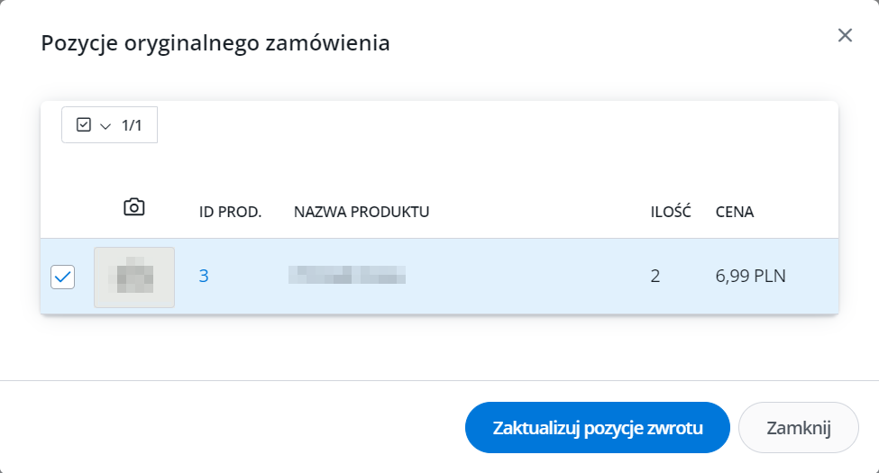Click the Zamknij button
Screen dimensions: 879x473
798,428
